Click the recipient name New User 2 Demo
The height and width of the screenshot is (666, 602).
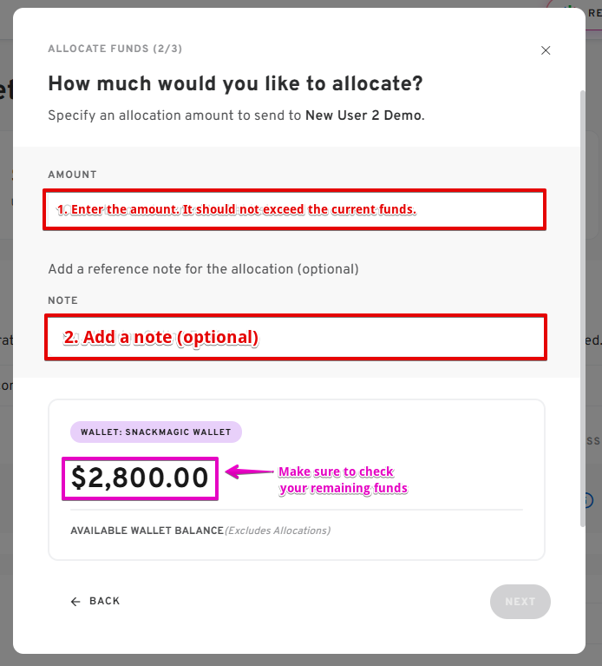tap(363, 115)
